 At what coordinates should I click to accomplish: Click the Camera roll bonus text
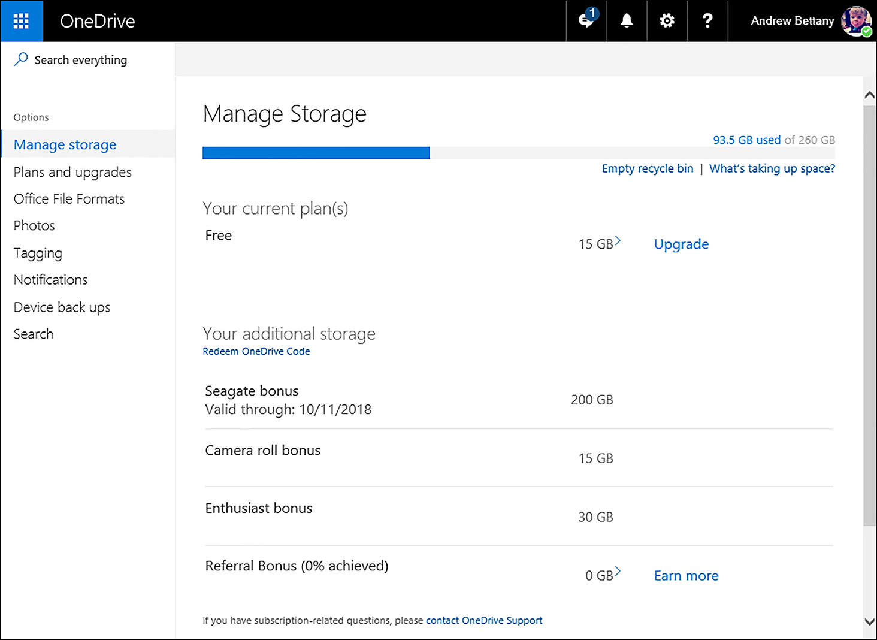point(263,450)
